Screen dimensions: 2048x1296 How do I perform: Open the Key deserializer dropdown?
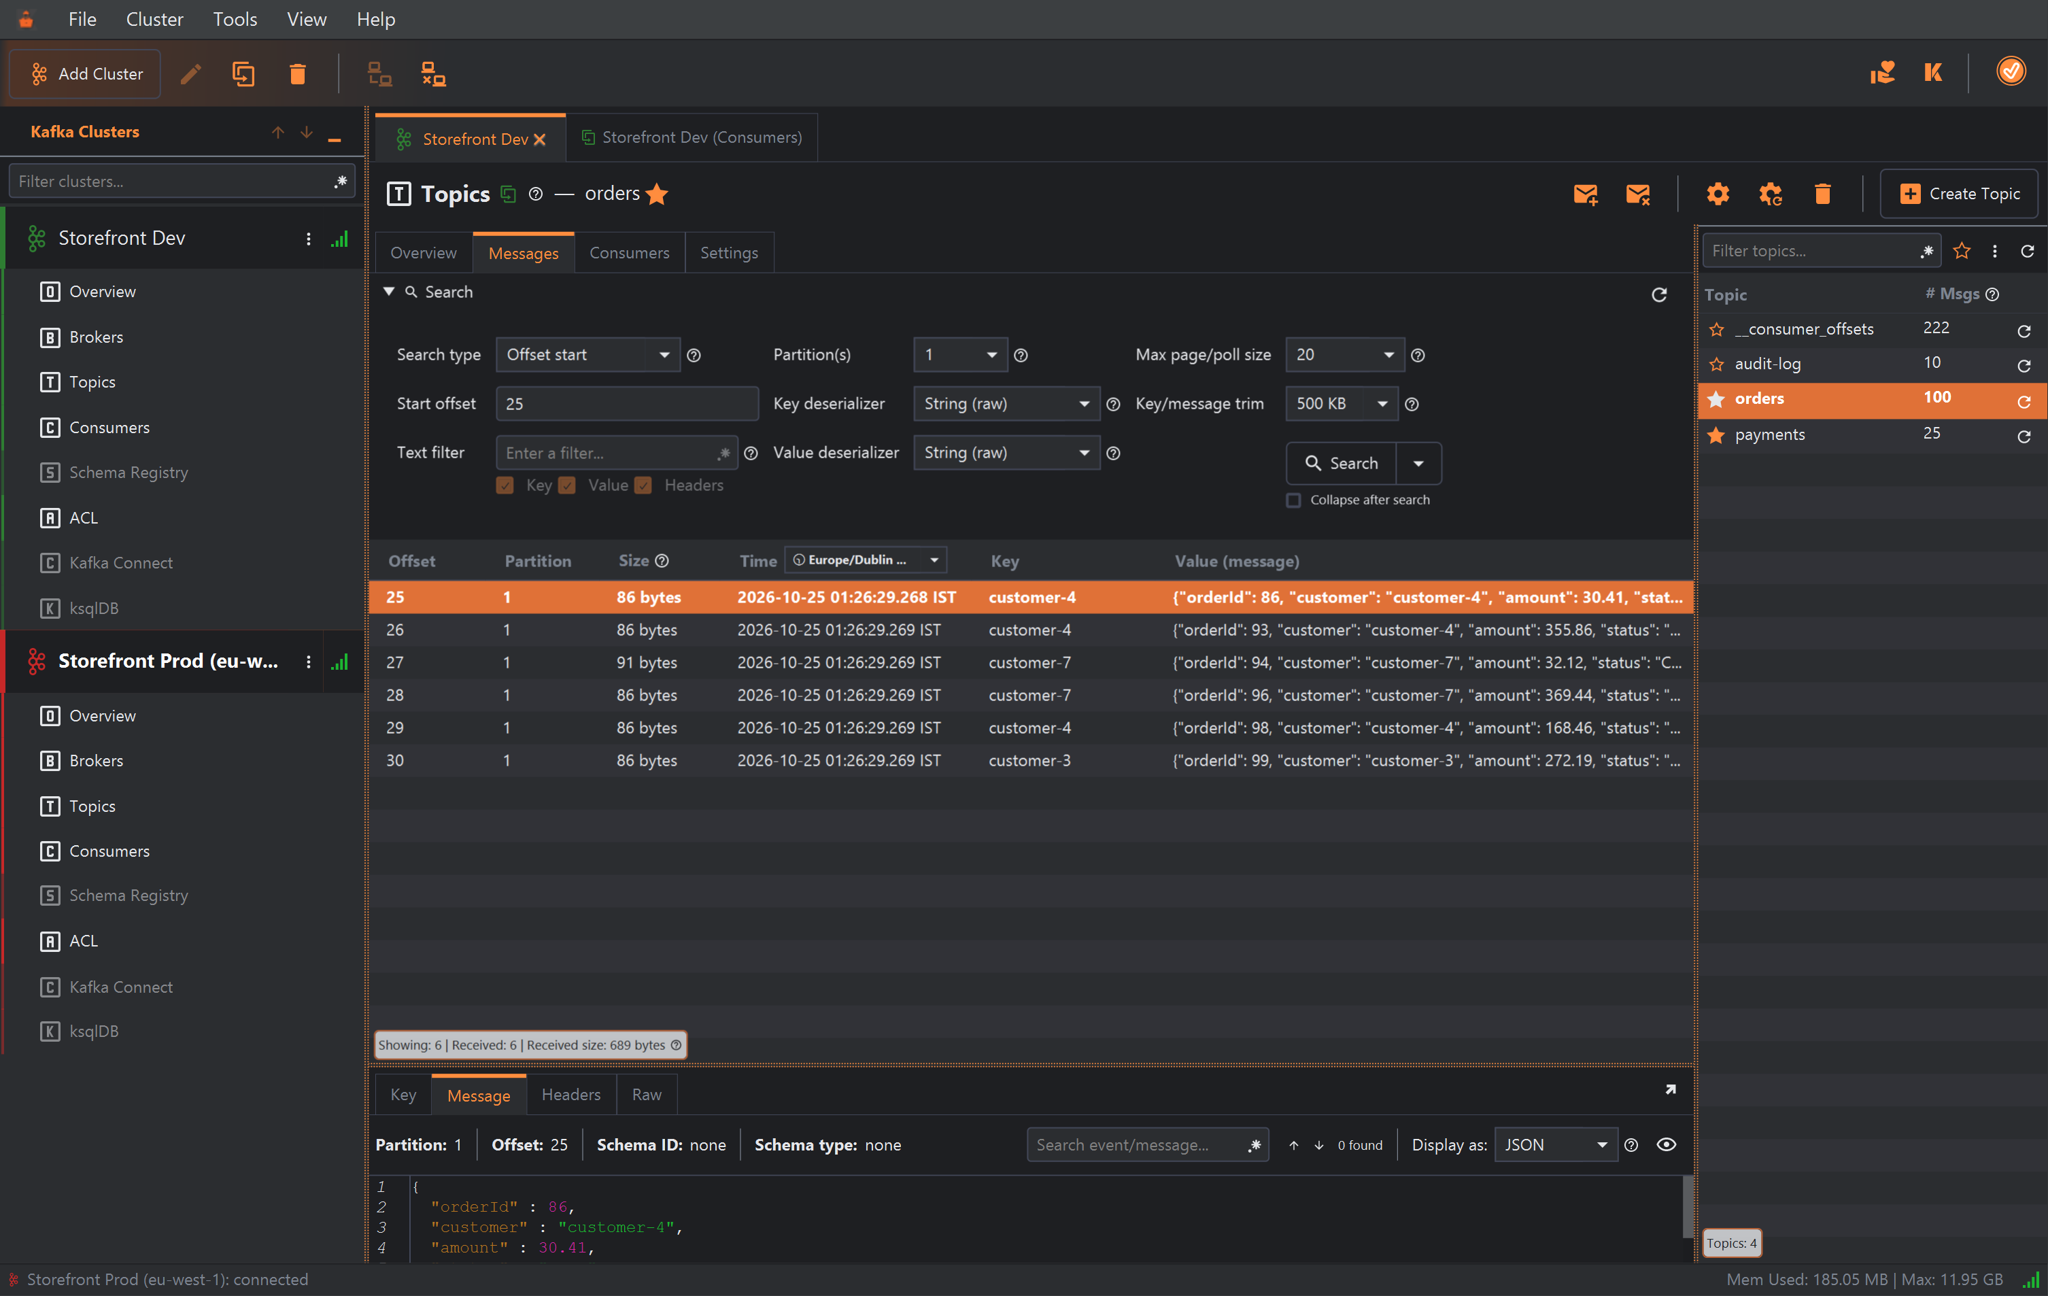pyautogui.click(x=1006, y=404)
